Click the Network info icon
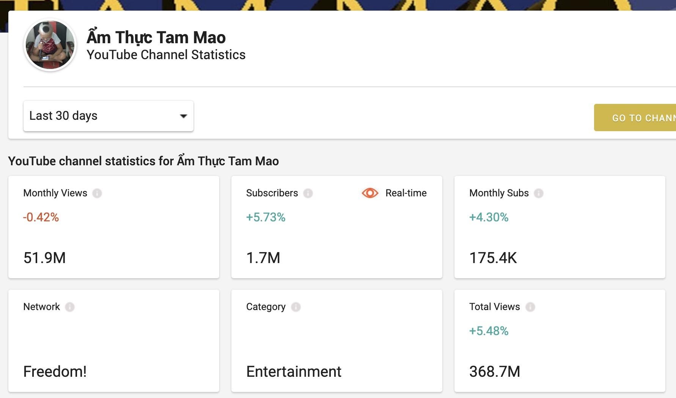 pos(70,307)
